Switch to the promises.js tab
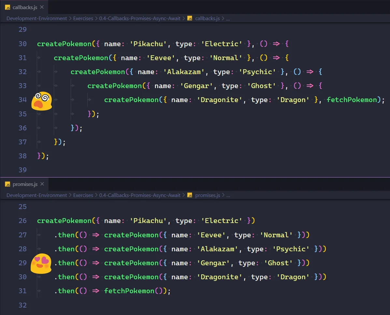Viewport: 390px width, 315px height. pos(24,184)
